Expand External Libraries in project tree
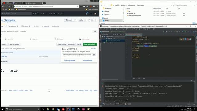The height and width of the screenshot is (111, 197). [102, 43]
